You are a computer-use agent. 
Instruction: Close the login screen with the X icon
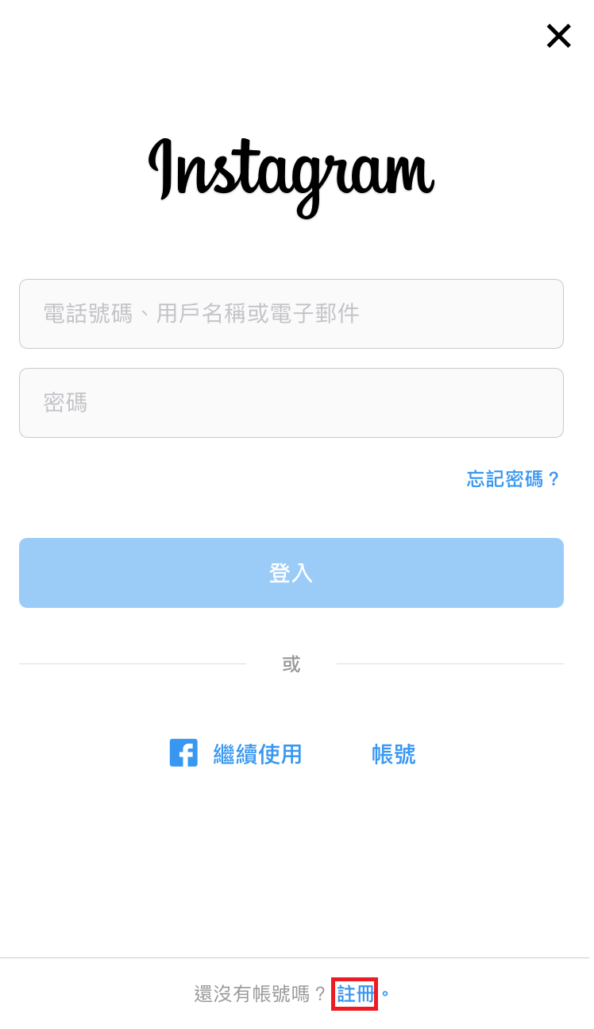click(x=558, y=36)
